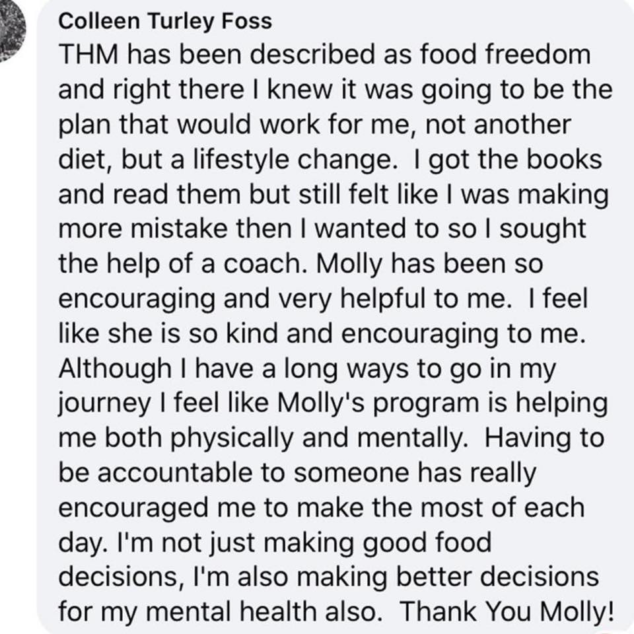This screenshot has height=634, width=634.
Task: Click the words "better decisions" in the comment
Action: tap(497, 577)
